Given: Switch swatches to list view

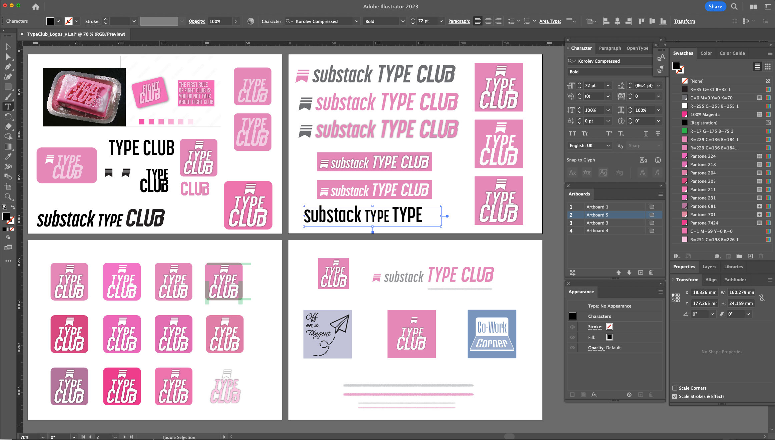Looking at the screenshot, I should pos(757,67).
